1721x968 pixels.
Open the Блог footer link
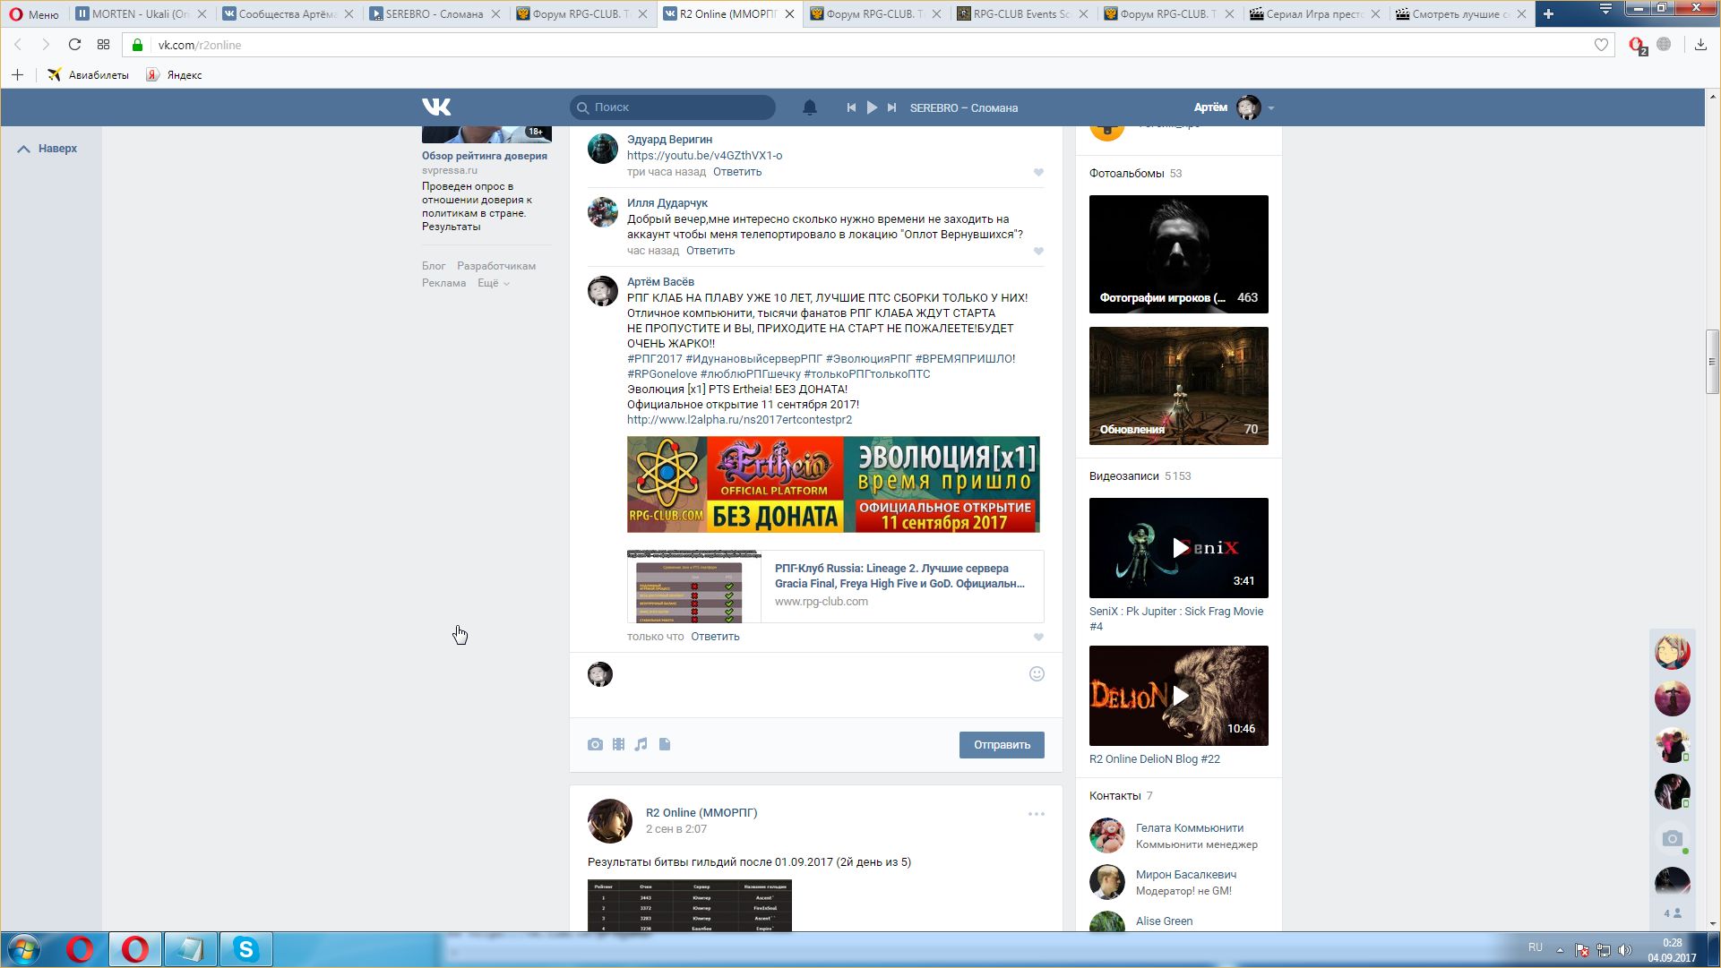coord(434,266)
